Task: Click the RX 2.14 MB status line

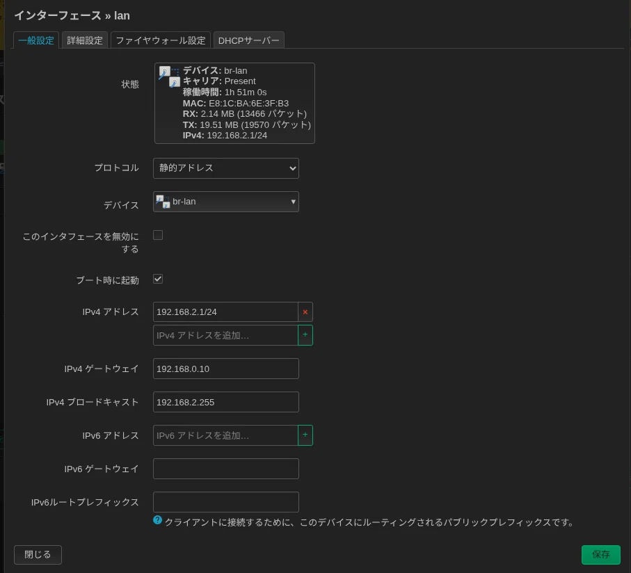Action: pyautogui.click(x=245, y=114)
